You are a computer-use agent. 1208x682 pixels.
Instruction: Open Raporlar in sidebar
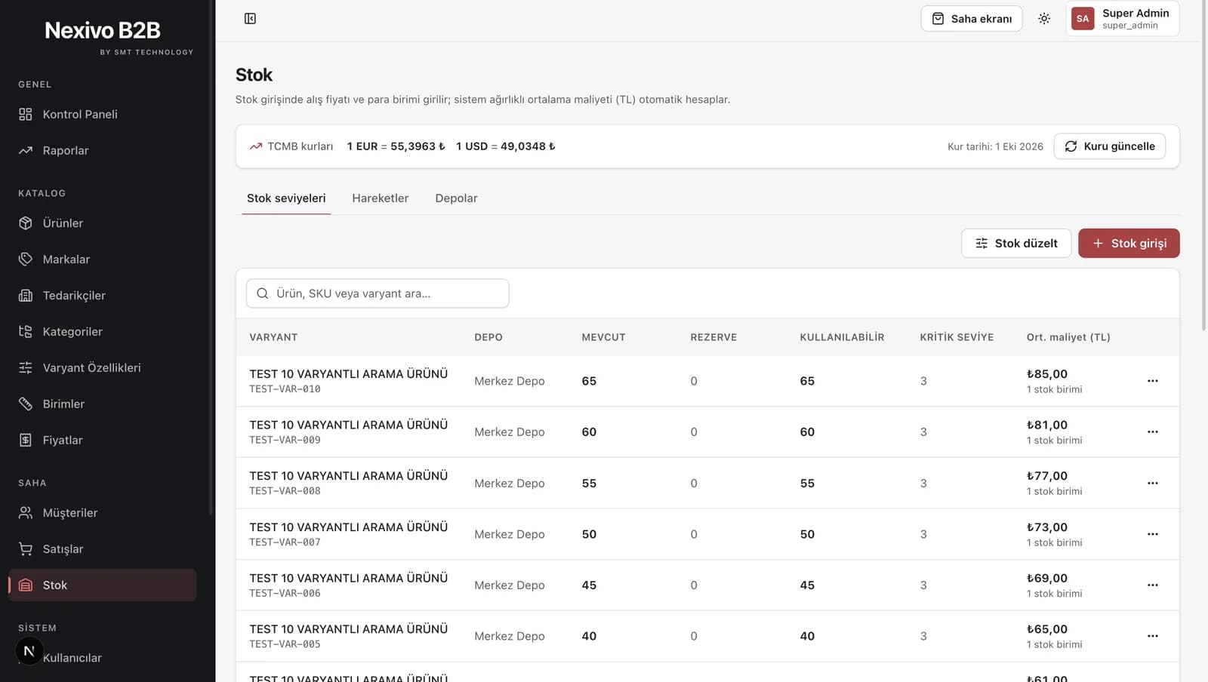[103, 150]
